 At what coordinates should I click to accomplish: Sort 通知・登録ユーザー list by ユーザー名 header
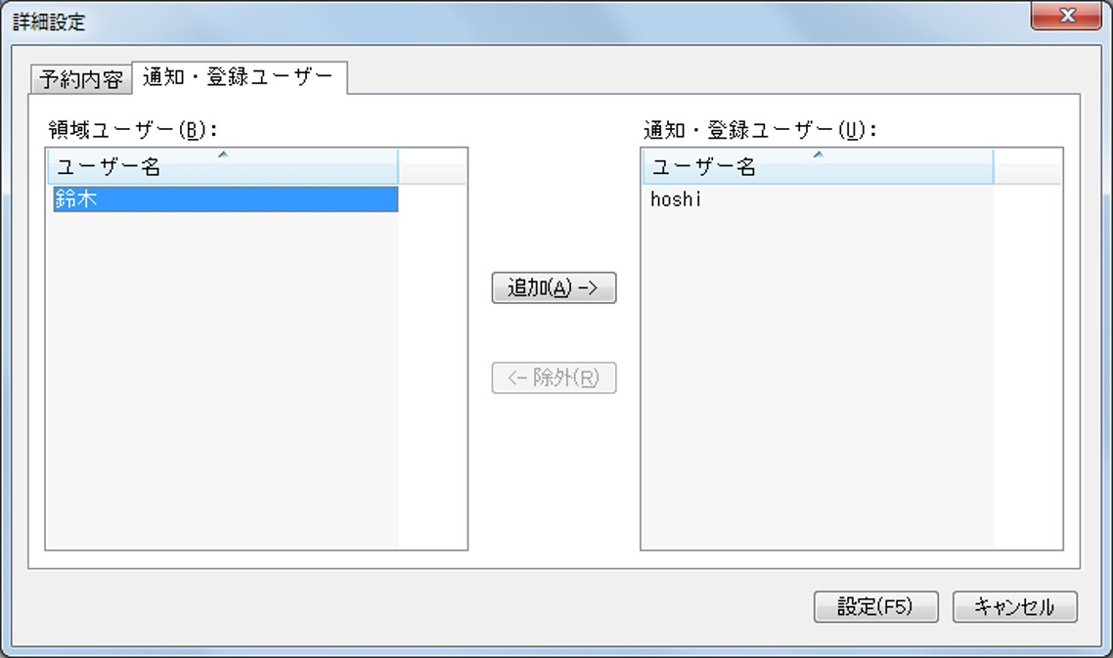tap(818, 167)
